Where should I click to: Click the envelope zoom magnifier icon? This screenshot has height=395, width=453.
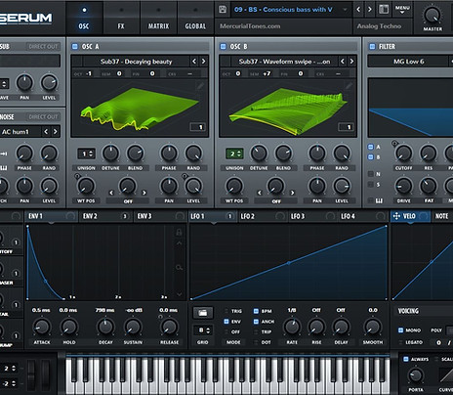click(179, 267)
